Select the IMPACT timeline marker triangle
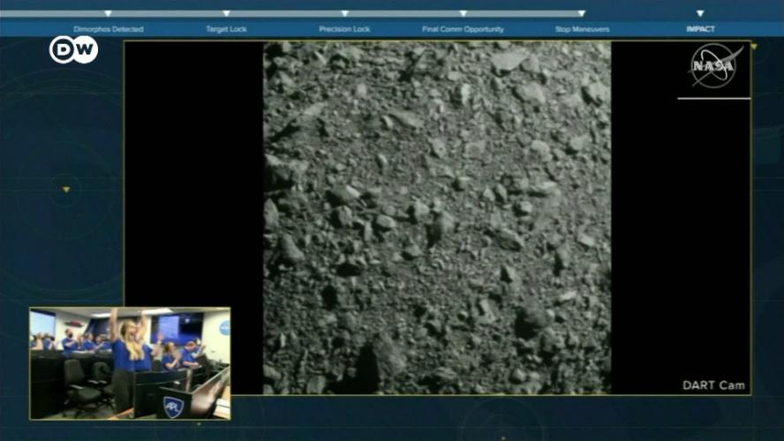784x441 pixels. coord(700,13)
